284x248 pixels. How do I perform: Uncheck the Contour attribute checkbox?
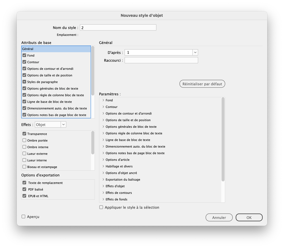[24, 62]
